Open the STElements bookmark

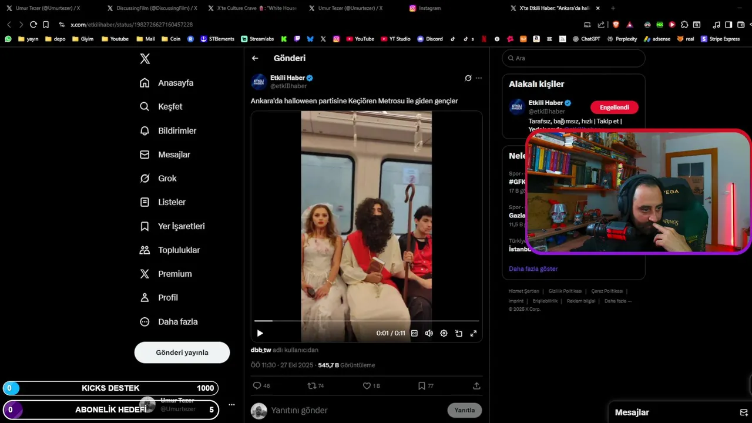coord(217,39)
